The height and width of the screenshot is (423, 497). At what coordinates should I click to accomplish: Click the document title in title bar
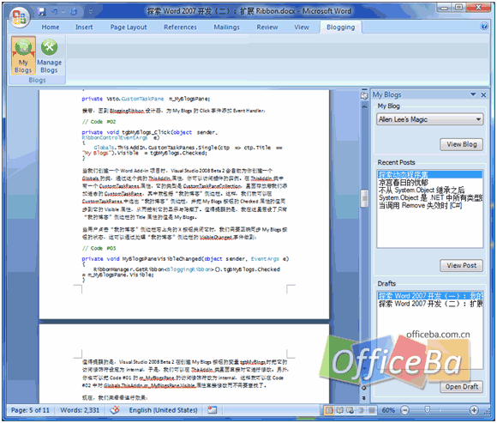point(248,11)
